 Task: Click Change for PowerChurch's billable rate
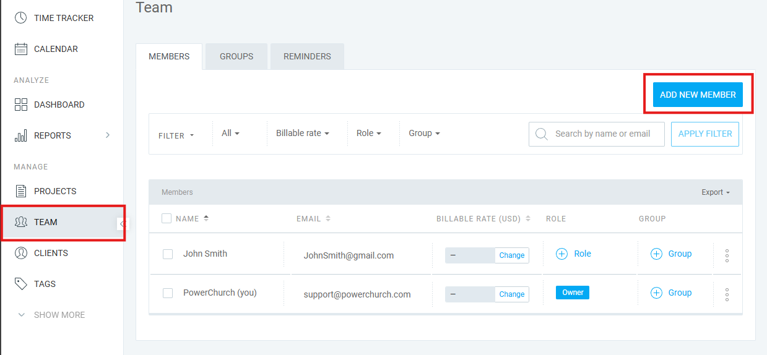pyautogui.click(x=512, y=294)
